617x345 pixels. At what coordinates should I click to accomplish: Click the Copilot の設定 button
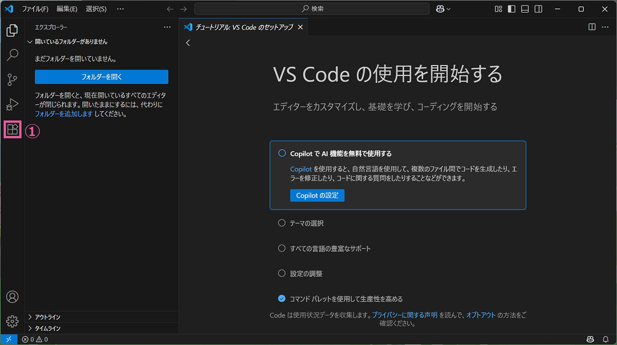click(317, 195)
